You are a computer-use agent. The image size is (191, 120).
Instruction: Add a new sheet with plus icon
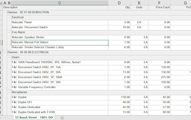pos(62,118)
